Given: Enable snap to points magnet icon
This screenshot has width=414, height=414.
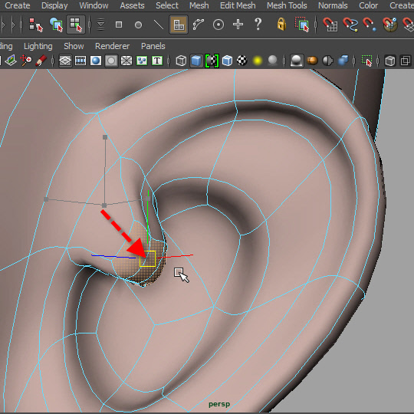Looking at the screenshot, I should point(370,25).
